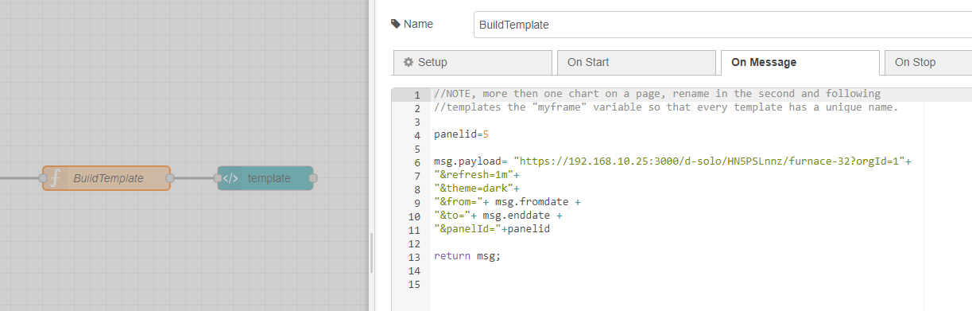The height and width of the screenshot is (311, 972).
Task: Click the wire between BuildTemplate and template
Action: [194, 178]
